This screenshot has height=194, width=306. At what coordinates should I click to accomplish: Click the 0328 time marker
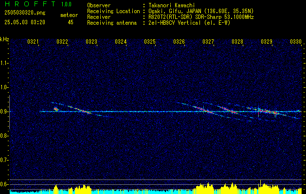237,42
